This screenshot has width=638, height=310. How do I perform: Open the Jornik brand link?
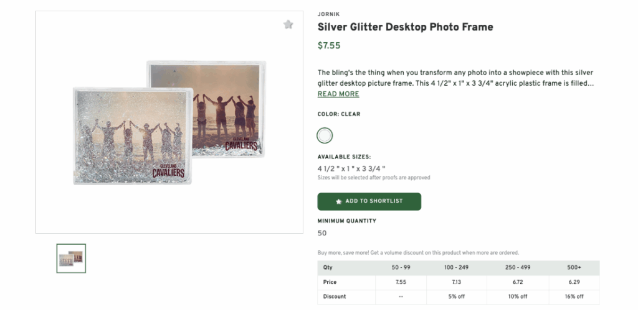(328, 14)
